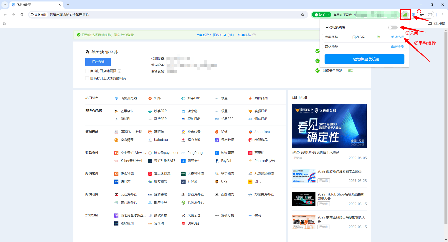
Task: Toggle the 自动切换线路 switch
Action: coord(392,27)
